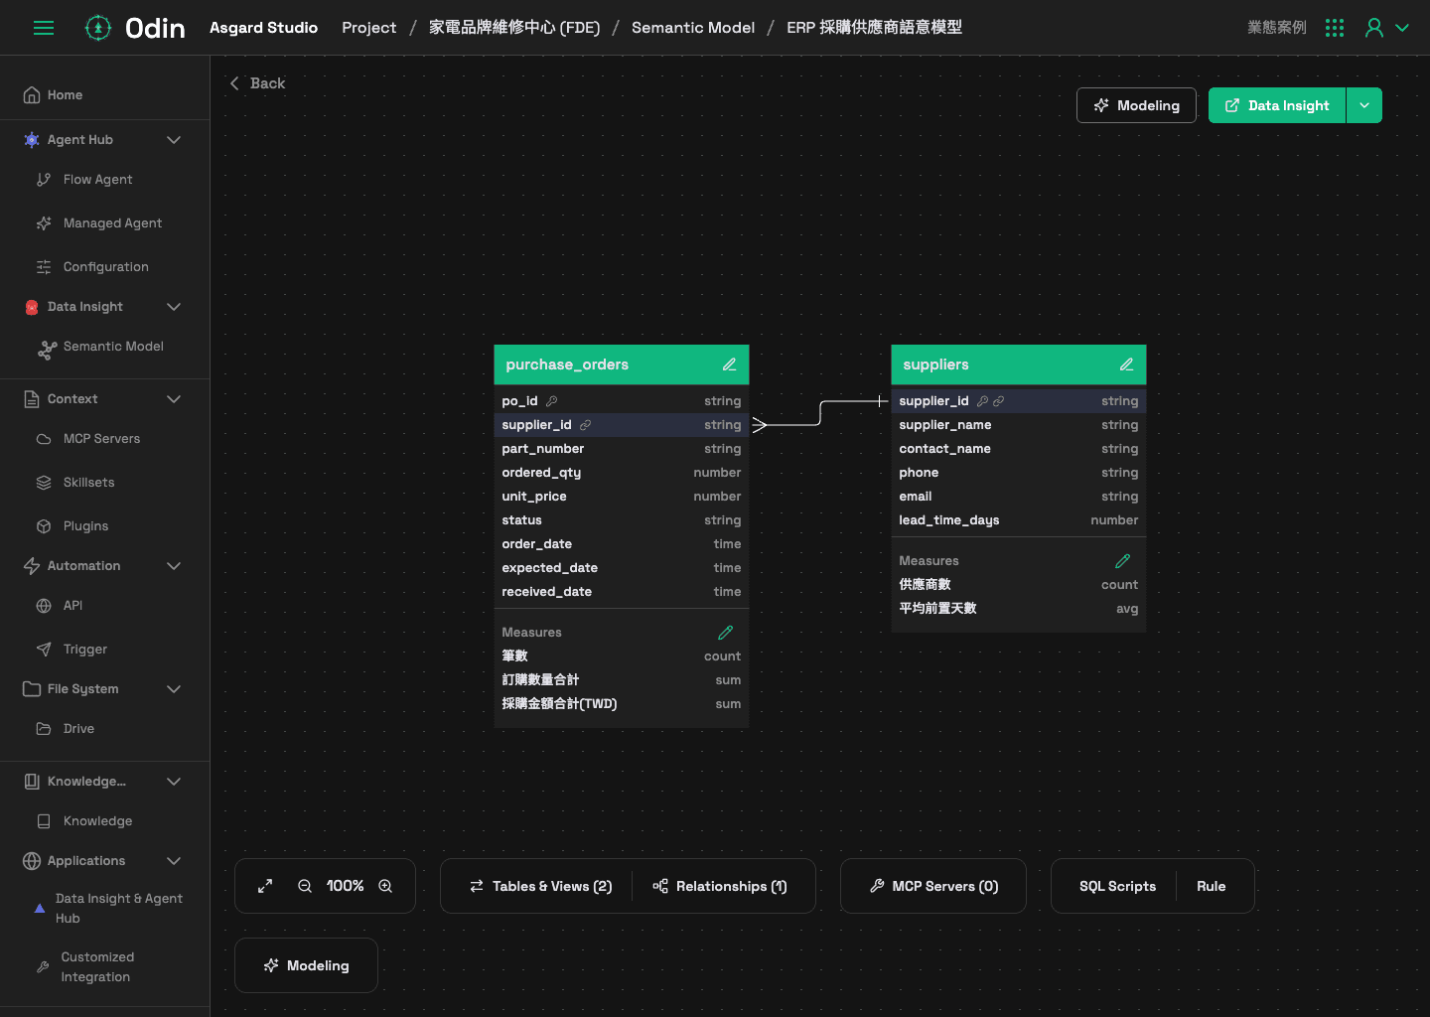Click the key icon beside po_id
Image resolution: width=1430 pixels, height=1017 pixels.
[552, 401]
